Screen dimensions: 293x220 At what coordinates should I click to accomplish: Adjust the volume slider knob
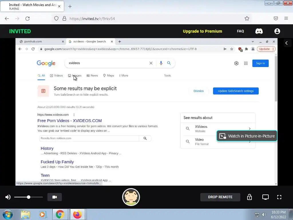coord(29,197)
